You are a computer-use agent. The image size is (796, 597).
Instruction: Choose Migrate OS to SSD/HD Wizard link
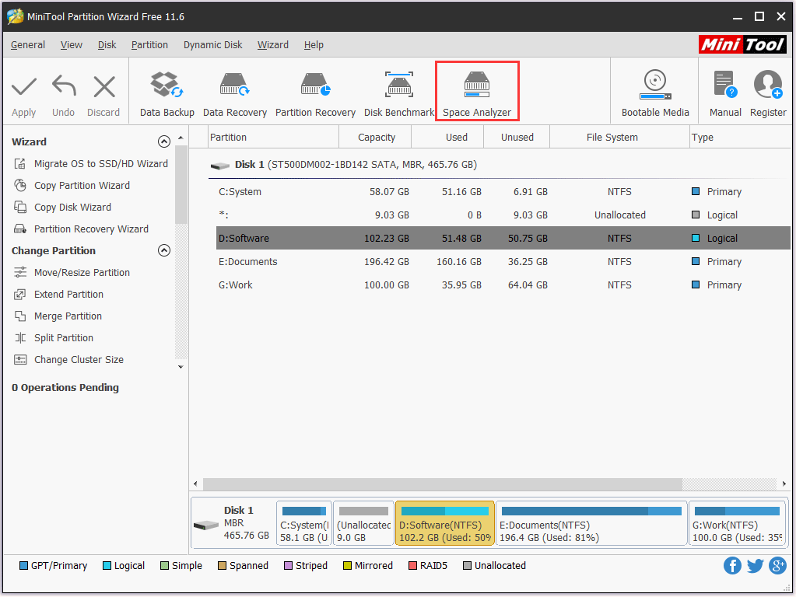click(x=101, y=164)
